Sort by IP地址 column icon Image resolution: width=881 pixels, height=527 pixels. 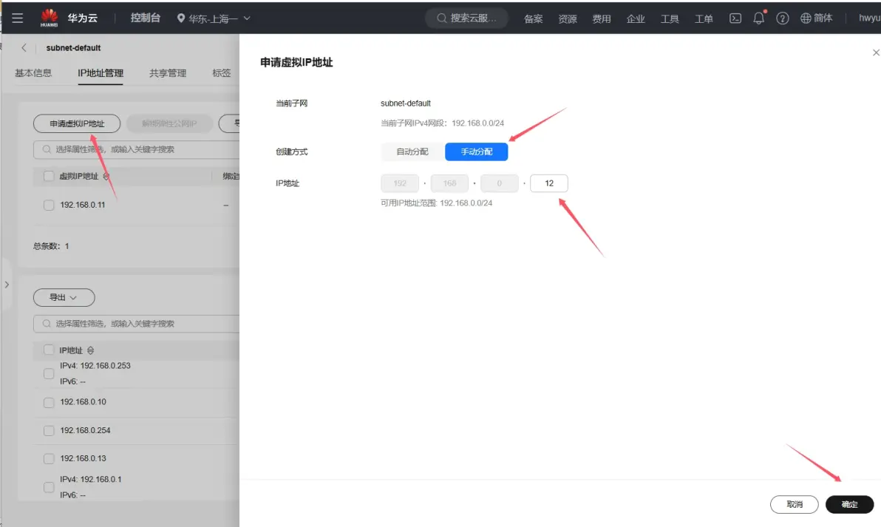click(90, 350)
